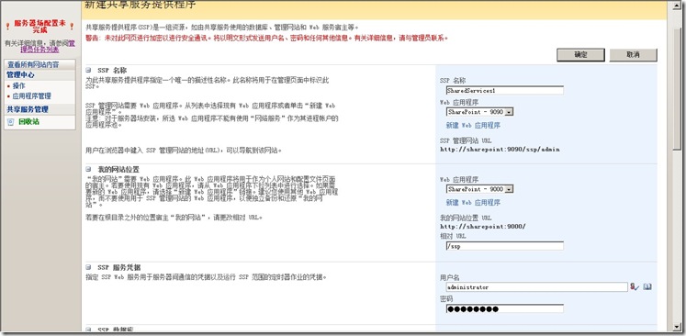
Task: Click the SSP admin site URL text
Action: click(500, 150)
